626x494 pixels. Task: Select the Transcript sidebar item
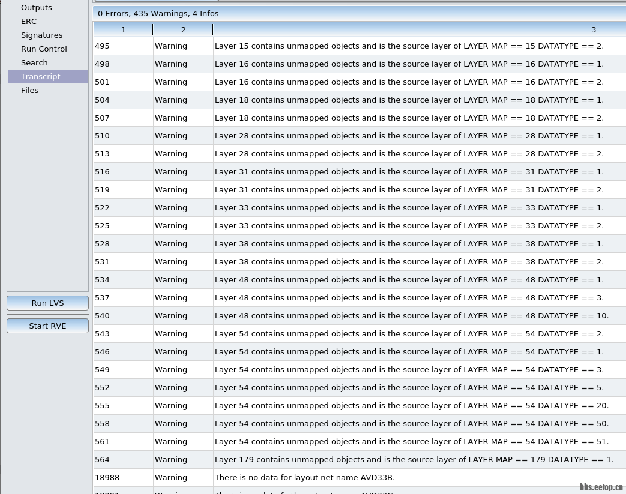tap(41, 77)
